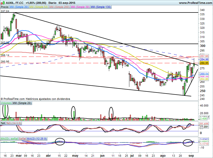Click the Señal indicator label

click(x=22, y=139)
